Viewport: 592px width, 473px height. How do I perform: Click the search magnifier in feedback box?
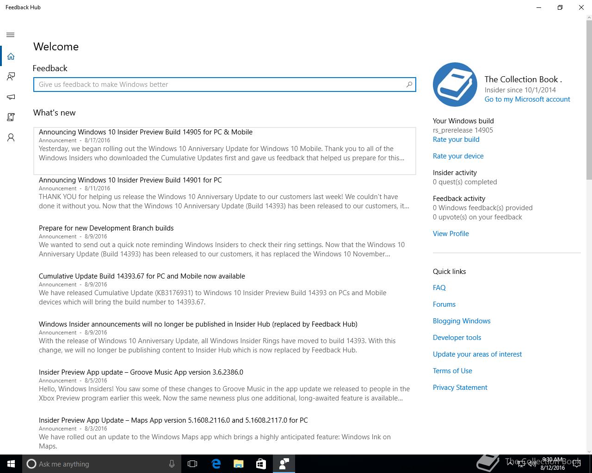(x=409, y=85)
